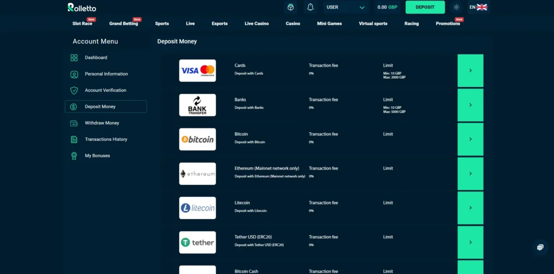Click the Rolletto logo

click(x=81, y=7)
